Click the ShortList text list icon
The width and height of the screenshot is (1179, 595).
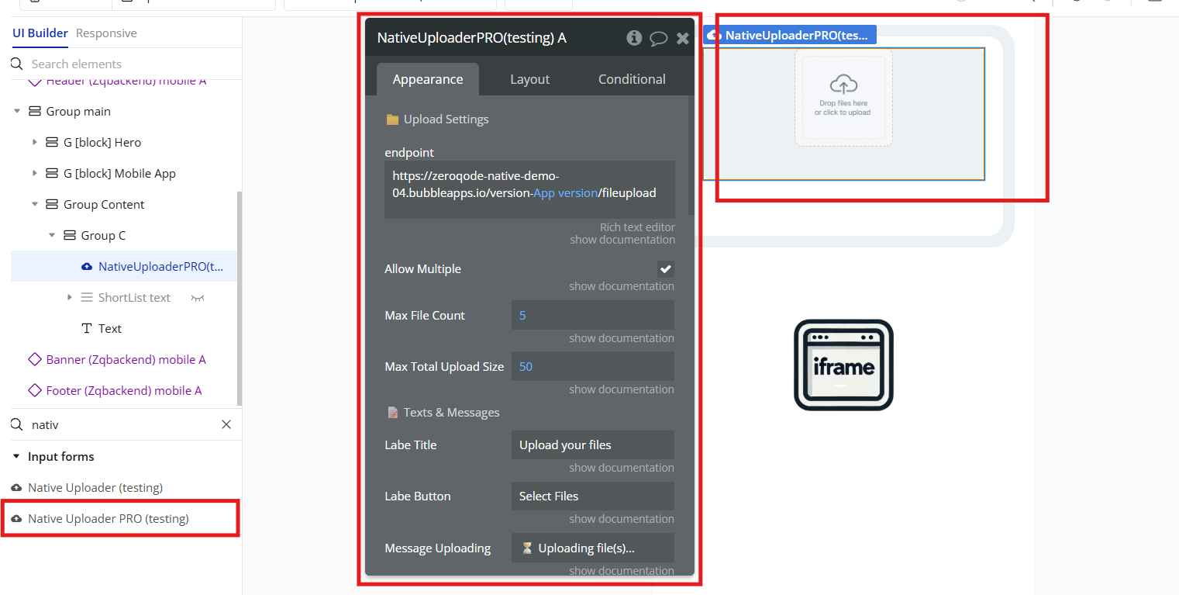(x=87, y=297)
